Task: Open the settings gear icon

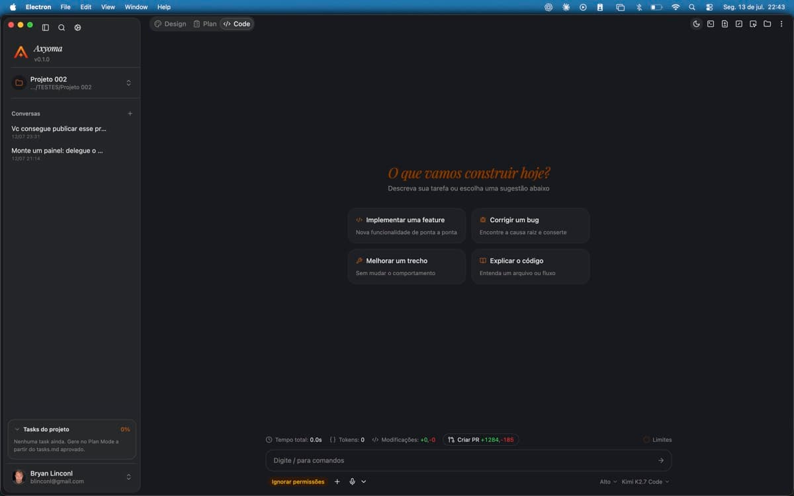Action: pos(77,27)
